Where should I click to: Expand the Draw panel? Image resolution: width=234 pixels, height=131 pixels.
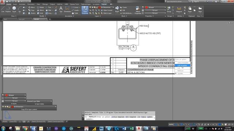click(14, 16)
